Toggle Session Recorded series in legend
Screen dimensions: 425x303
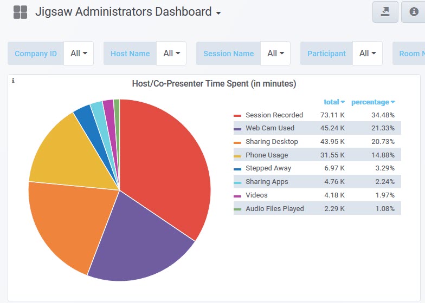[274, 115]
